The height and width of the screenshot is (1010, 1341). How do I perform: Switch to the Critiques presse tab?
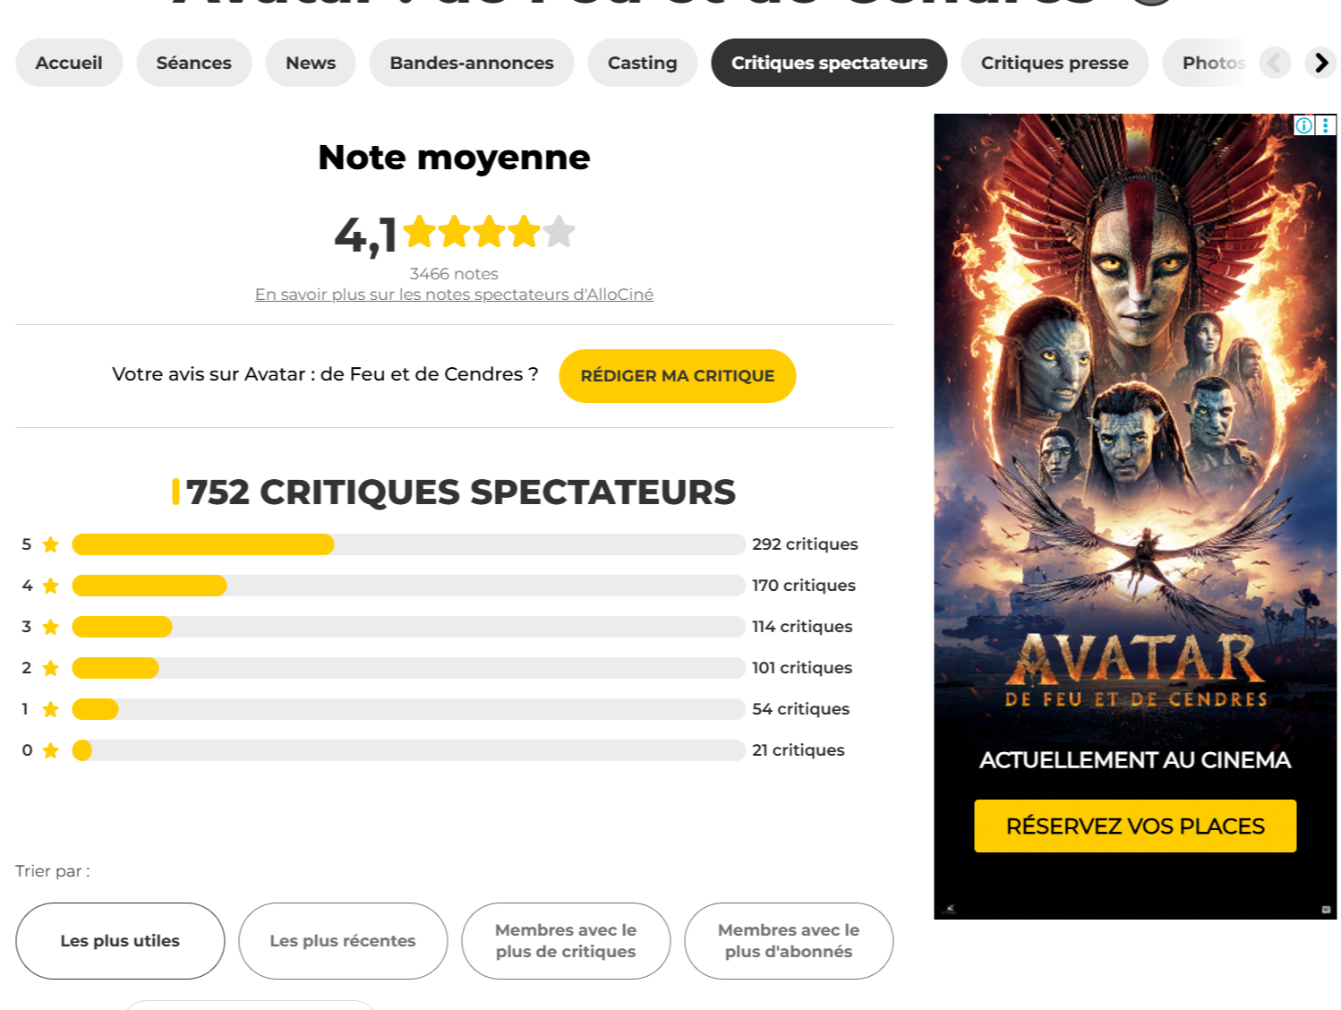(x=1055, y=63)
